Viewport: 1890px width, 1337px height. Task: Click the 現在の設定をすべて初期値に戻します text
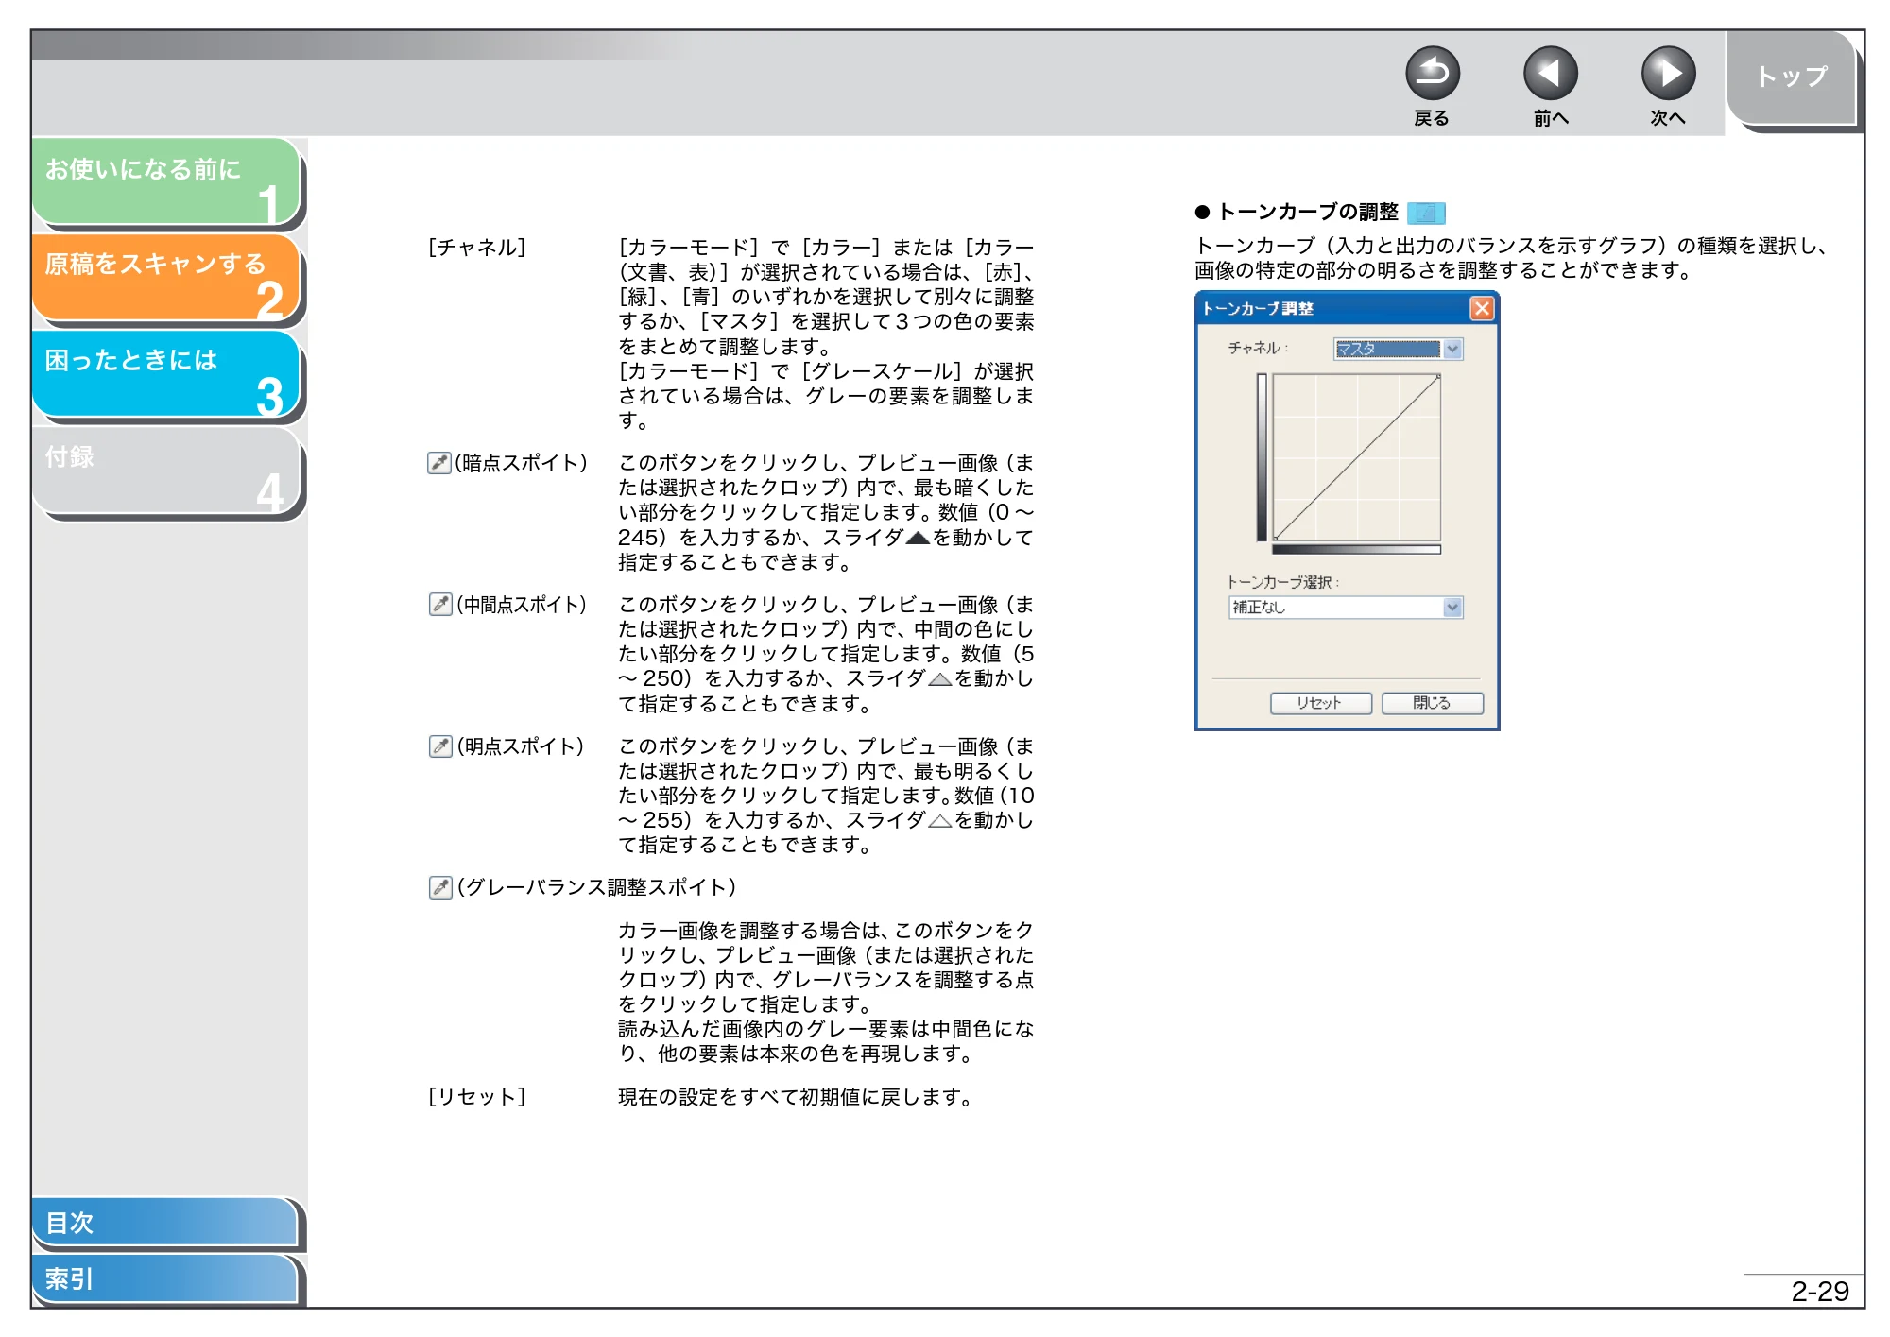tap(796, 1097)
